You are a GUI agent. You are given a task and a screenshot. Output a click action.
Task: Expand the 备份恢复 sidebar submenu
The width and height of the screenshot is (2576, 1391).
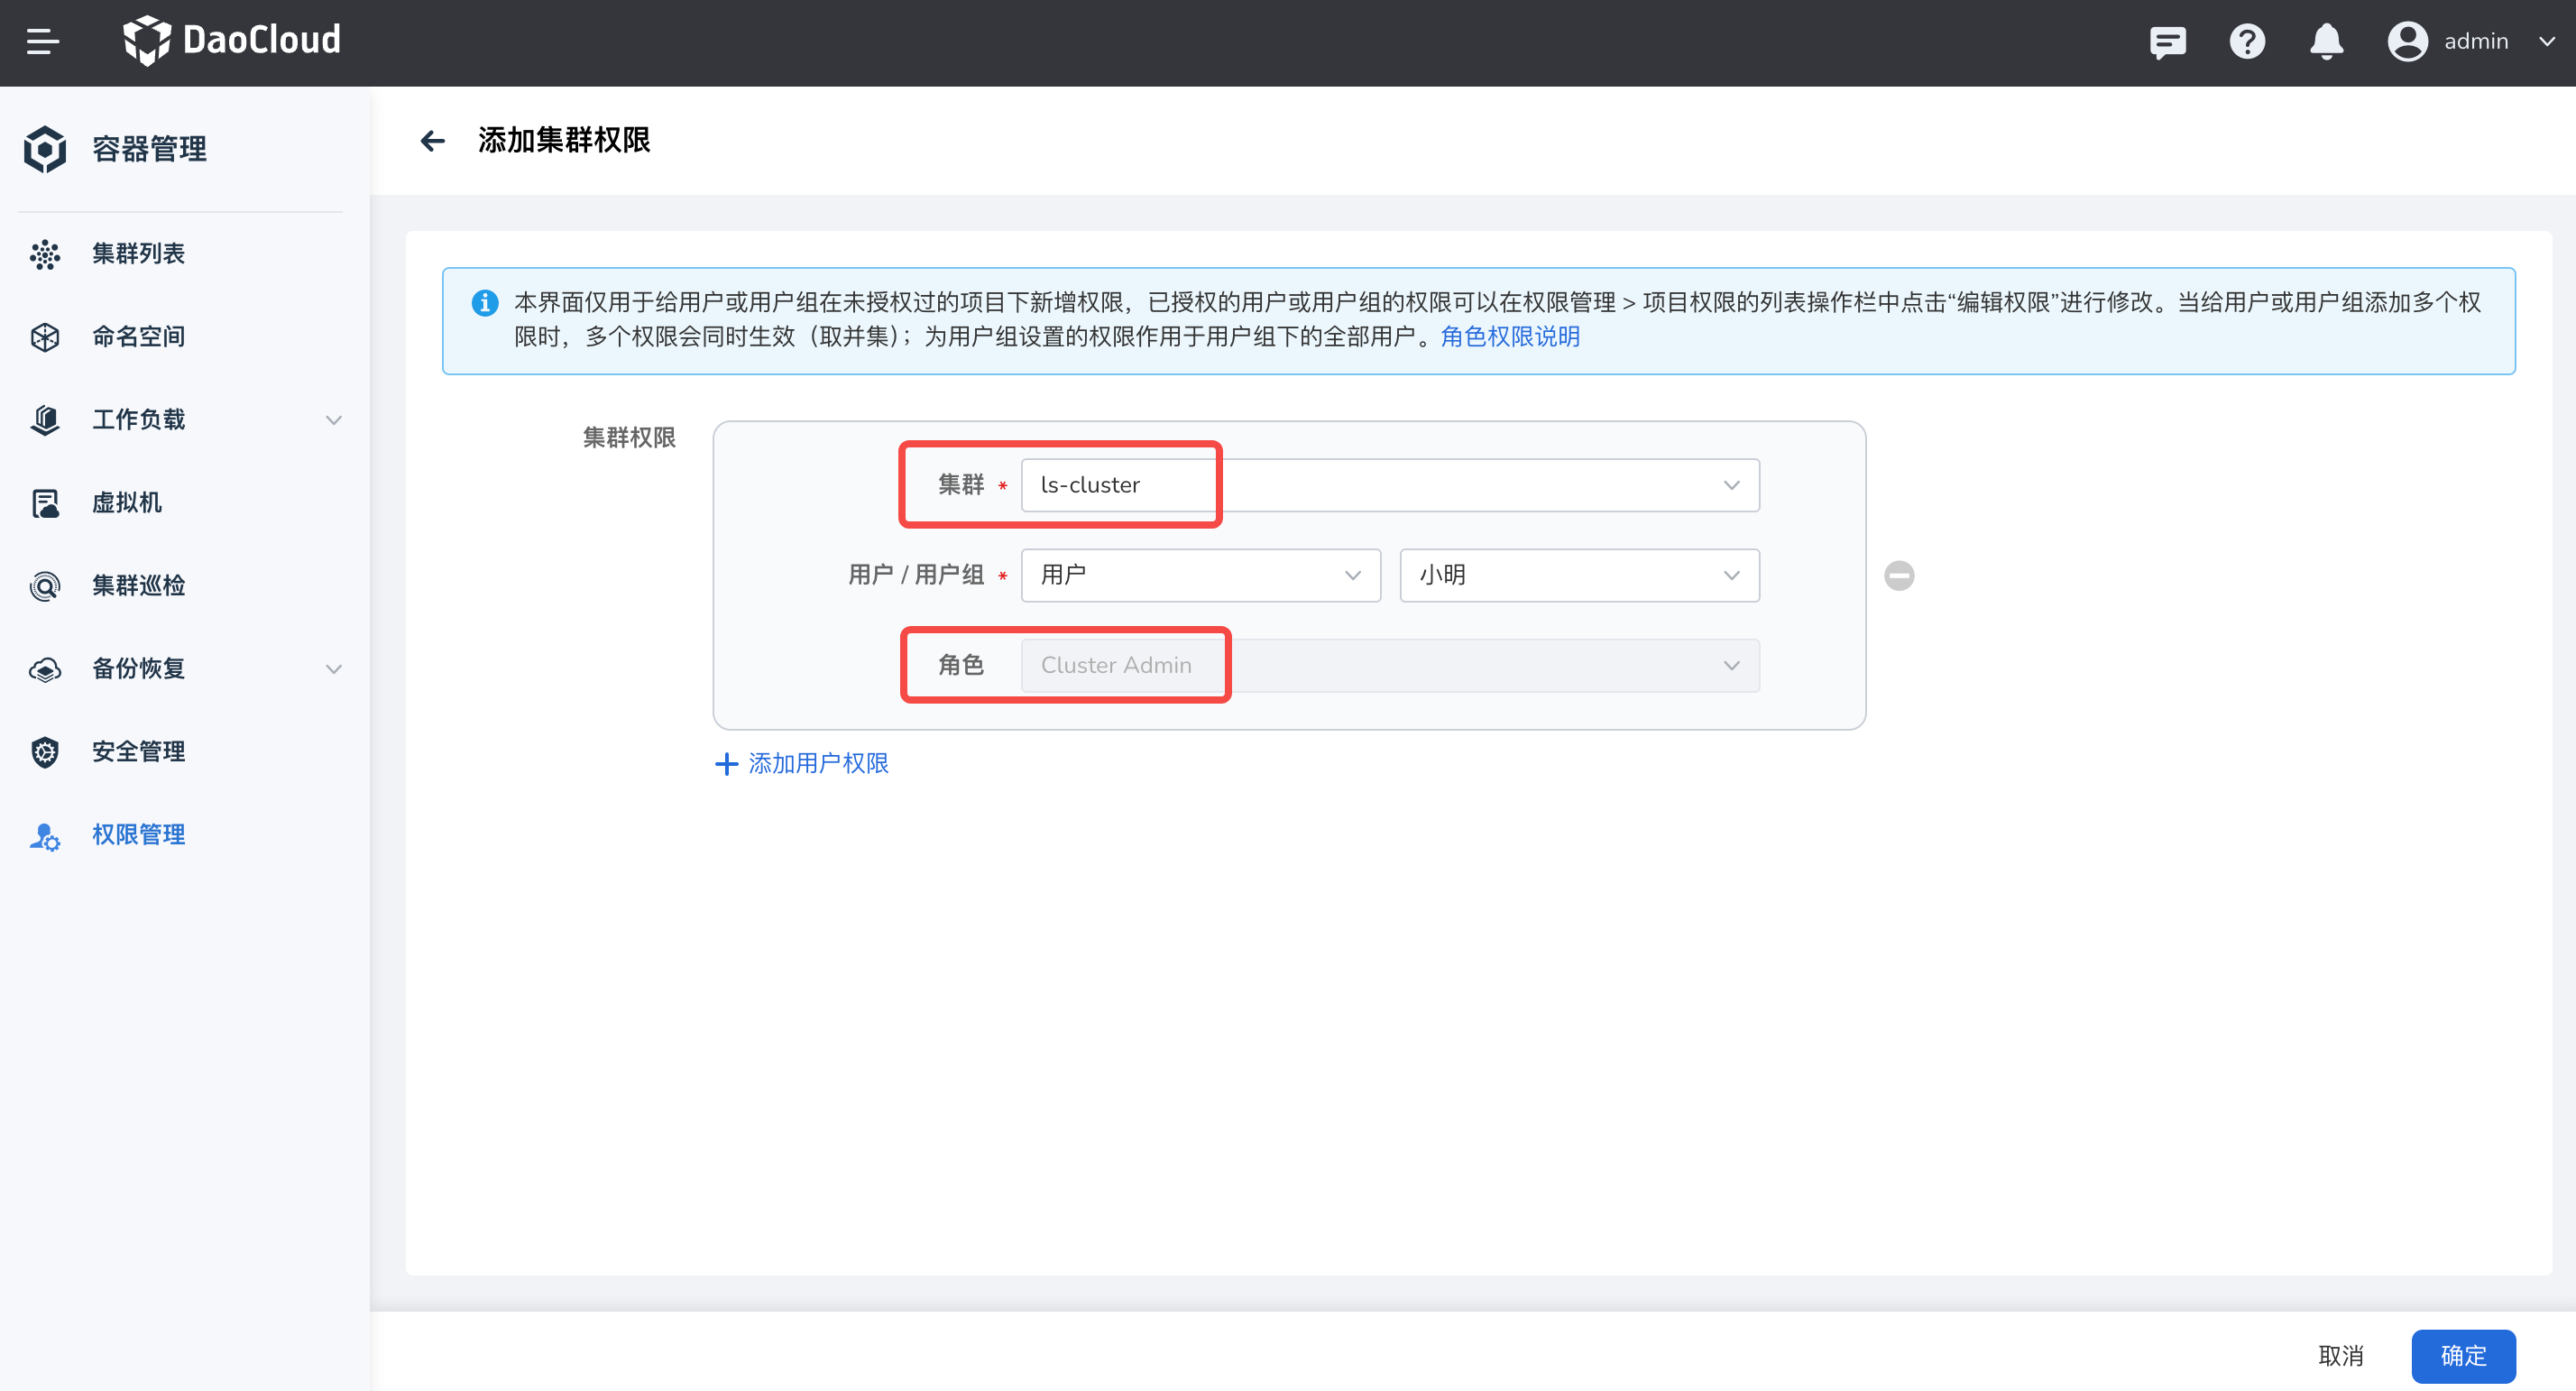[x=333, y=669]
